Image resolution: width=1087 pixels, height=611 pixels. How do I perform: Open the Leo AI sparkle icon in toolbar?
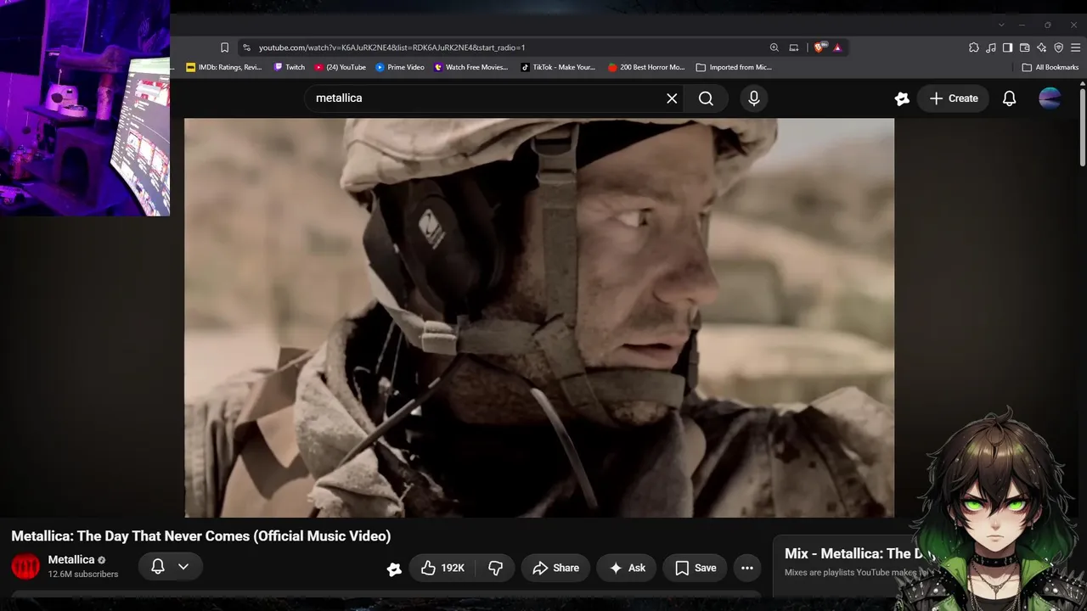tap(1041, 48)
